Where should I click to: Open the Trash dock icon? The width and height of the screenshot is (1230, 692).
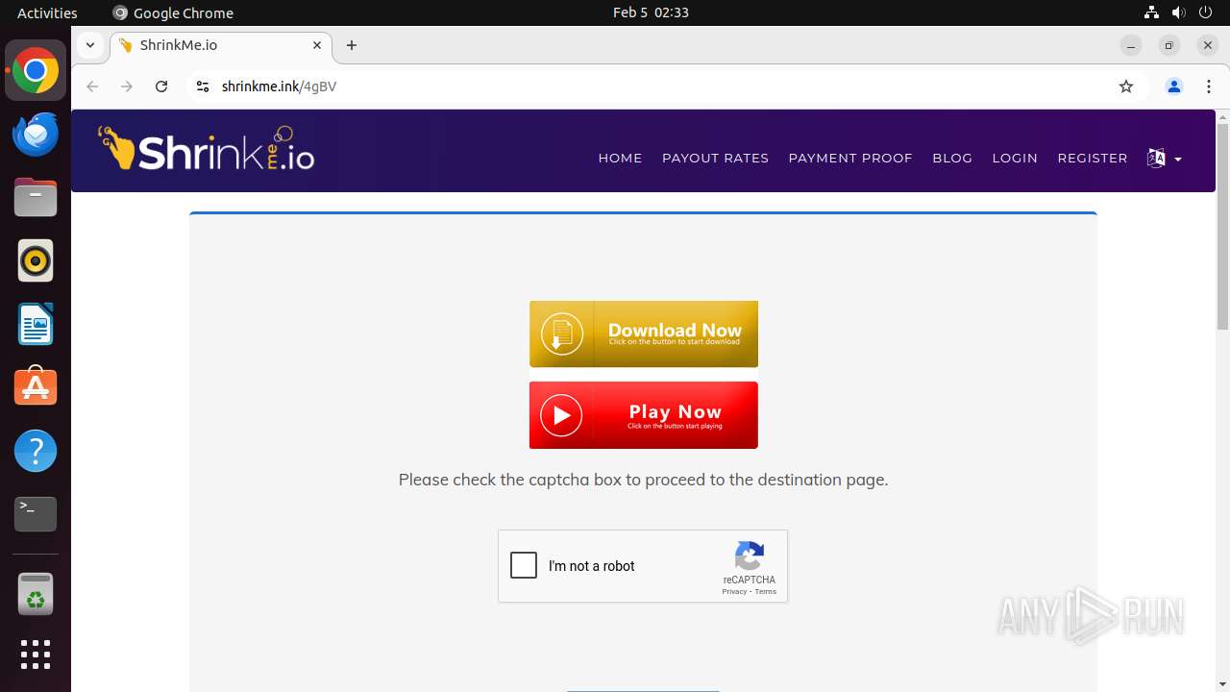(36, 593)
